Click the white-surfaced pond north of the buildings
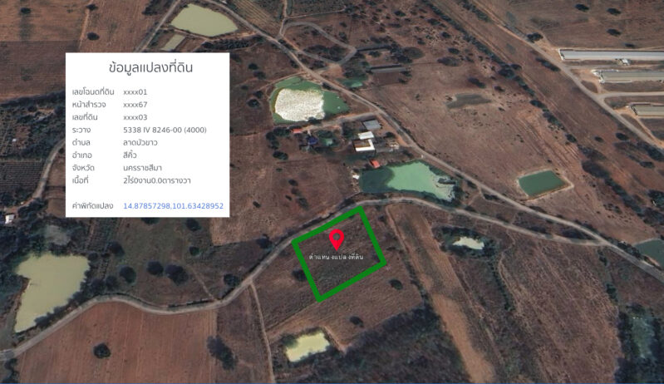The image size is (664, 384). pos(299,104)
